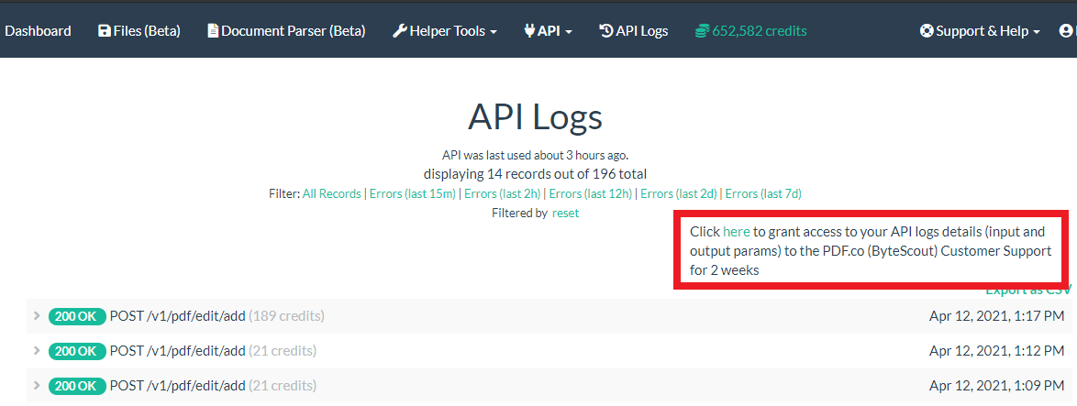The image size is (1077, 406).
Task: Expand the 1:12 PM log record
Action: tap(37, 350)
